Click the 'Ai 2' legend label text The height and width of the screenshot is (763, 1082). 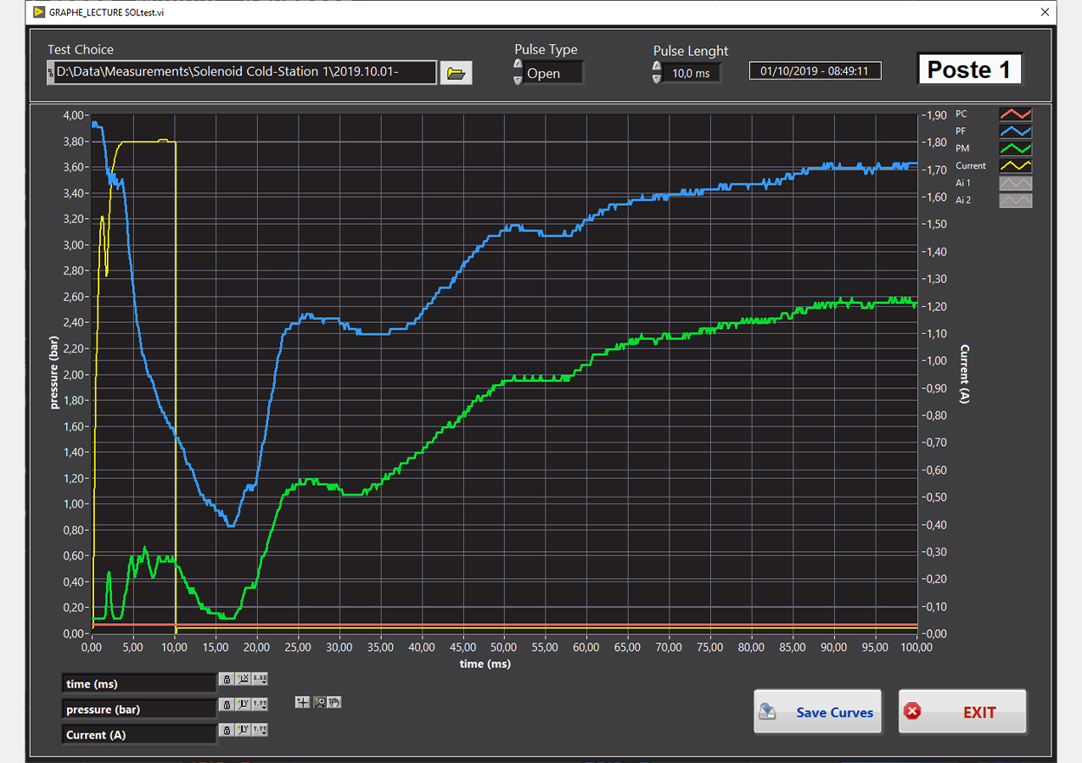(x=963, y=200)
